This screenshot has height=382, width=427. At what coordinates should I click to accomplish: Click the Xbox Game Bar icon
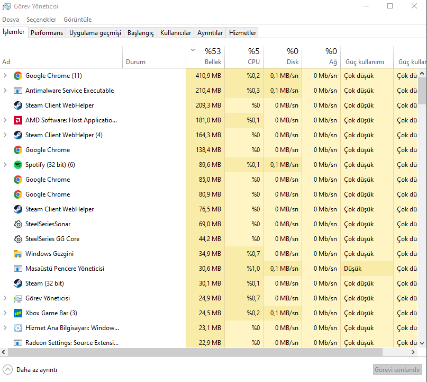point(18,313)
